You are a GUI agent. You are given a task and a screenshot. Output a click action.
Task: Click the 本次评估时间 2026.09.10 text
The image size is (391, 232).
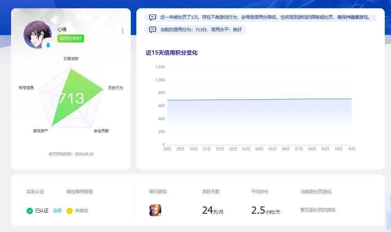point(71,154)
